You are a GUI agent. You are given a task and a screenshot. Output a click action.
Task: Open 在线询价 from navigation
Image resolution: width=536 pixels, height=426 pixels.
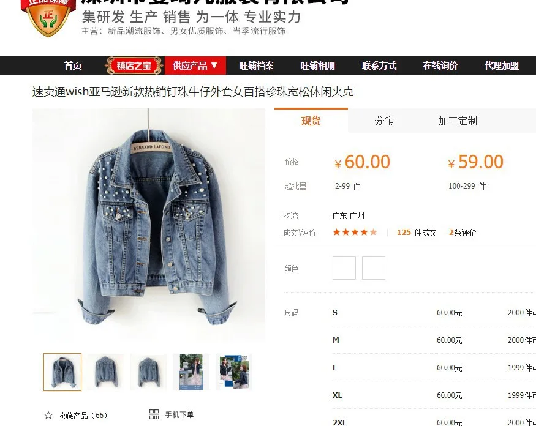coord(440,65)
